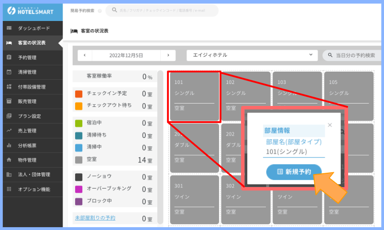This screenshot has height=230, width=384.
Task: Go to the previous date with left chevron
Action: click(85, 55)
